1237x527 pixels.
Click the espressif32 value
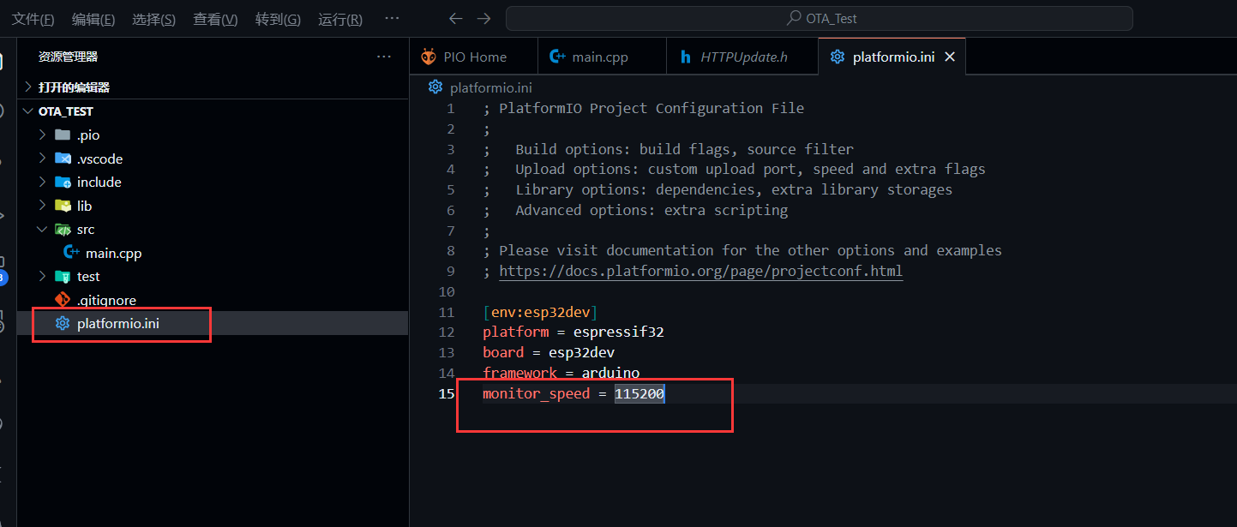[619, 332]
